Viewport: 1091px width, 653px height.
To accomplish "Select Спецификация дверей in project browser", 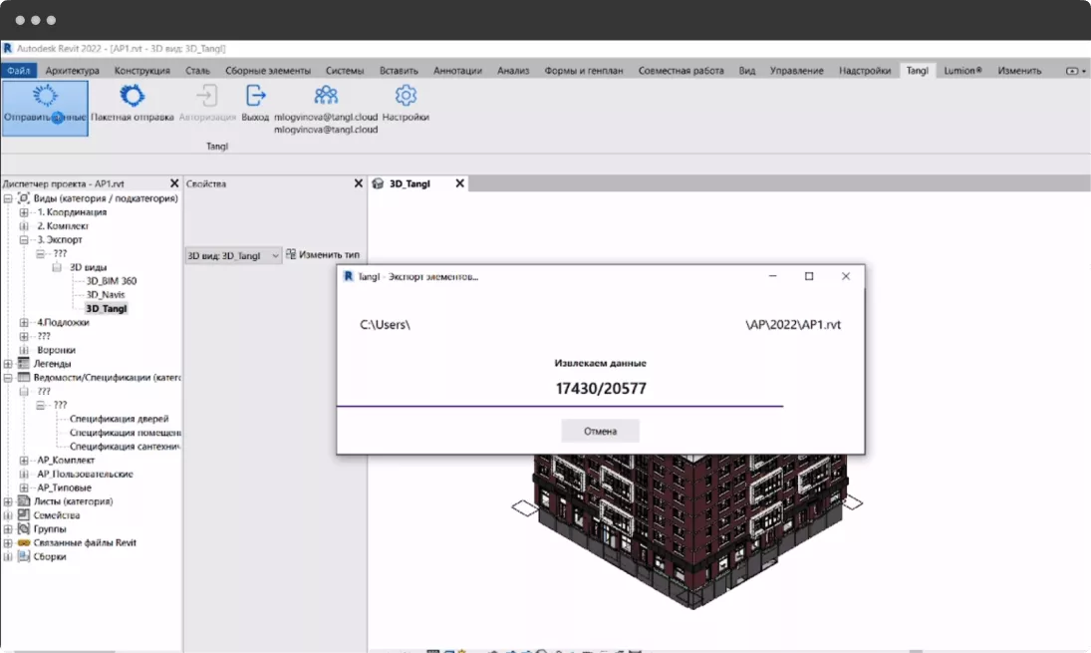I will click(126, 419).
